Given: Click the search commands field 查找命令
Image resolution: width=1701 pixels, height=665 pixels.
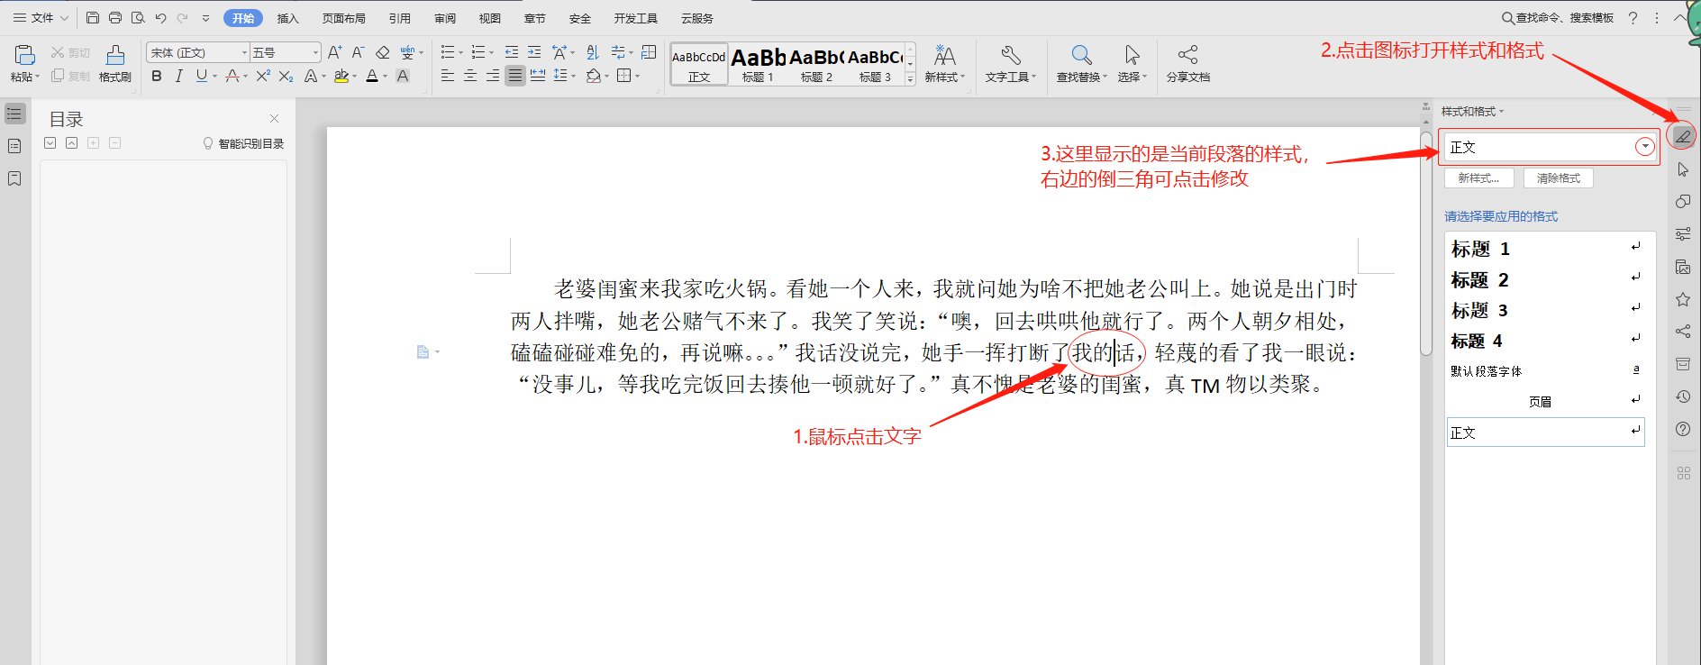Looking at the screenshot, I should [1557, 18].
